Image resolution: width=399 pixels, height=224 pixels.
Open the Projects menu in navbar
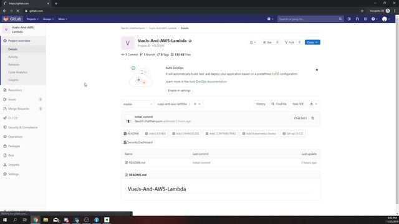[32, 19]
